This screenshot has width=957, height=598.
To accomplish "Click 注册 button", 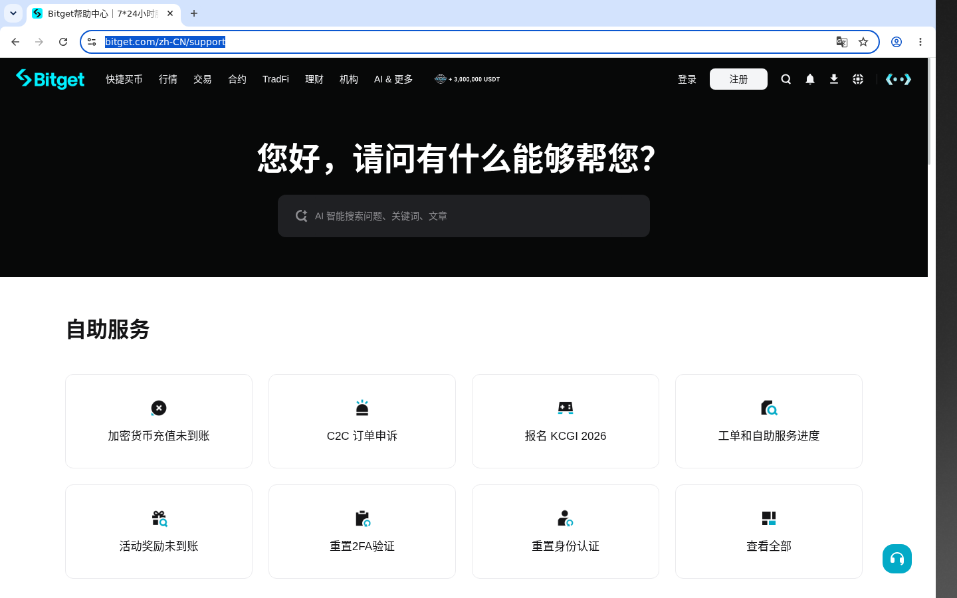I will click(x=738, y=79).
